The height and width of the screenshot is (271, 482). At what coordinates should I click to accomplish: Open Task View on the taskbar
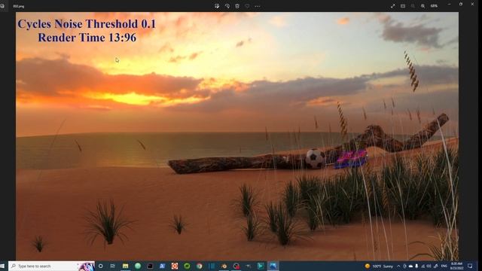pos(113,266)
